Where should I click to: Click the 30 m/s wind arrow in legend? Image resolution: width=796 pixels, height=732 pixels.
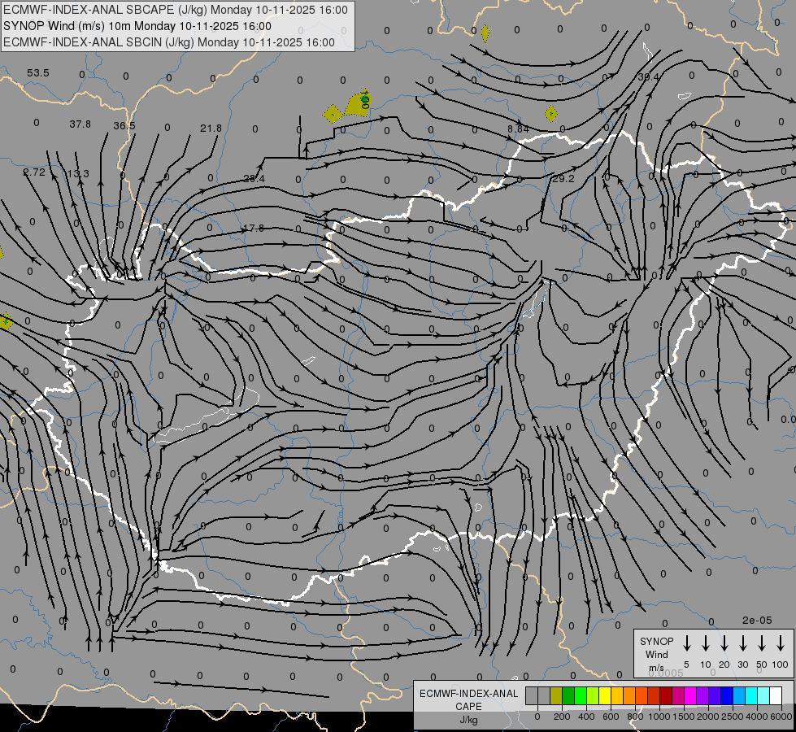[742, 643]
